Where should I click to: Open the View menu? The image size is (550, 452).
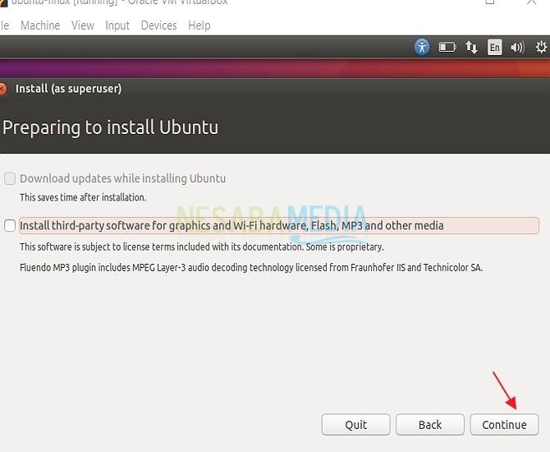click(83, 25)
